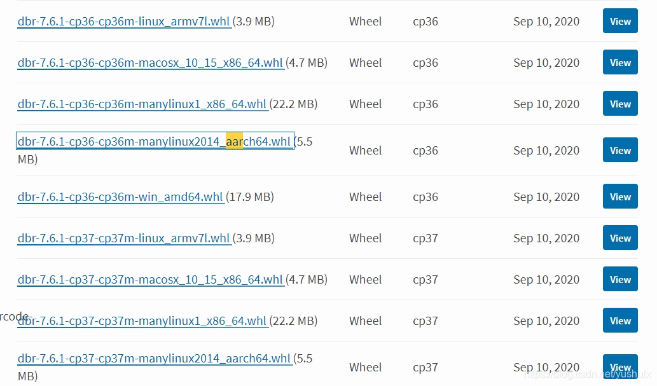Click View for the win_amd64 wheel row
657x386 pixels.
619,196
